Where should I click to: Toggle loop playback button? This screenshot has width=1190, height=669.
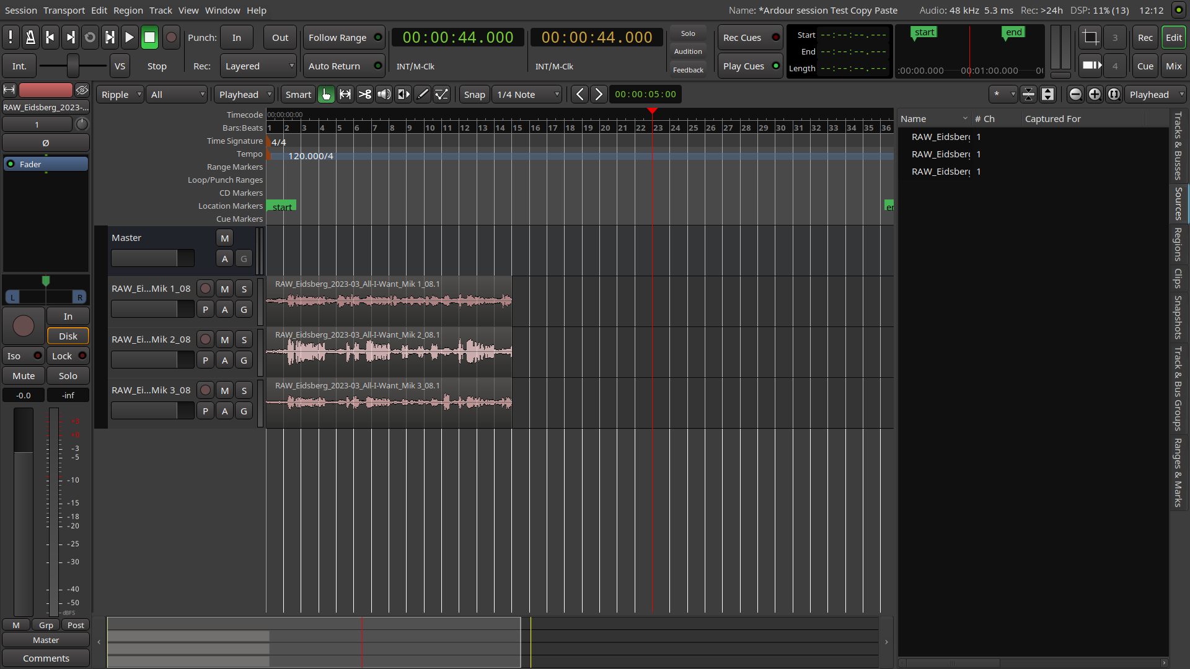pos(90,38)
